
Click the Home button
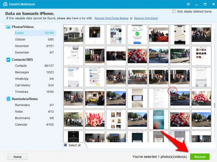17,157
